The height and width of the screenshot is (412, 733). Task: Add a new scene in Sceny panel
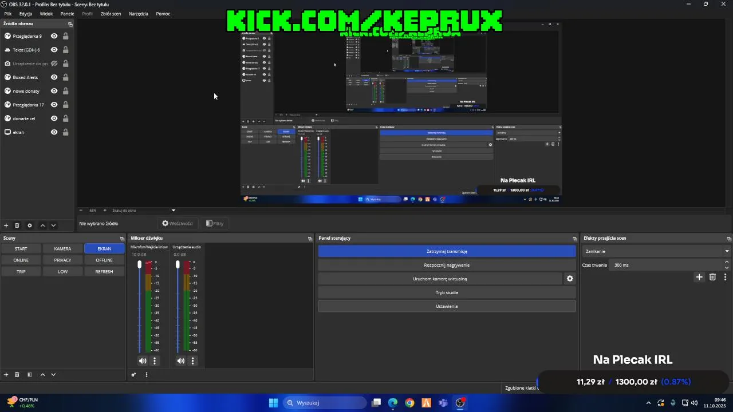[x=6, y=375]
